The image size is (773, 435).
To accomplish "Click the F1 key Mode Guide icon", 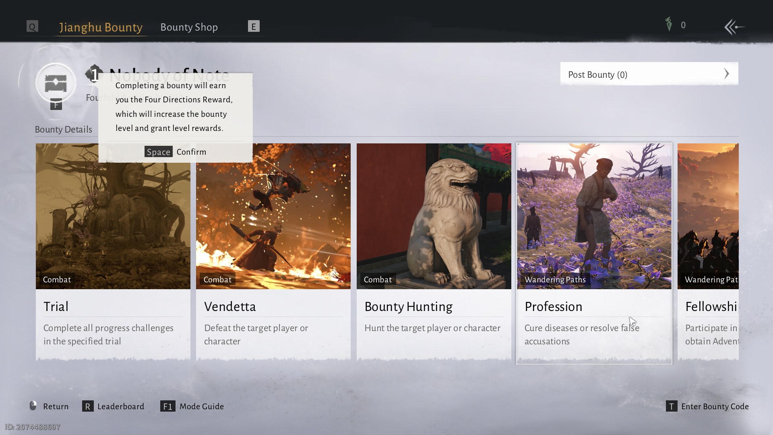I will [167, 406].
